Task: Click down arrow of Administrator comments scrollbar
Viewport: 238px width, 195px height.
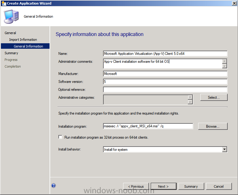Action: click(x=225, y=66)
